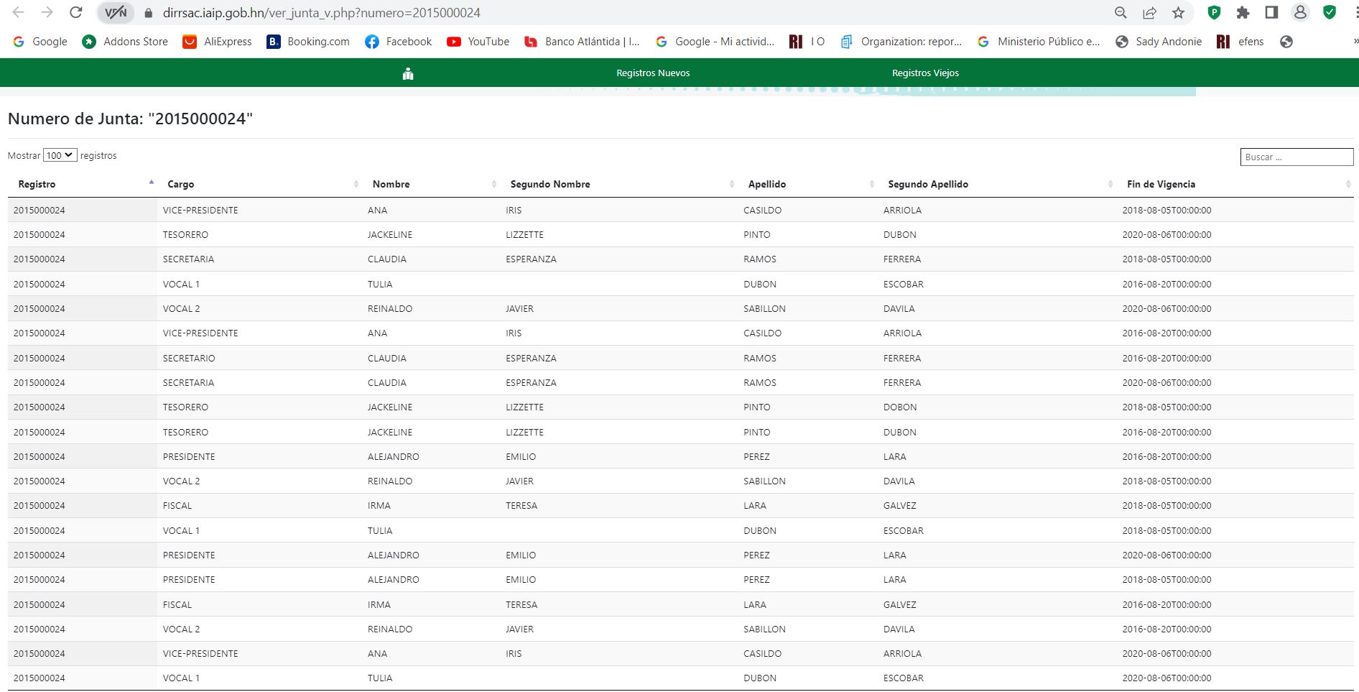Sort by Segundo Apellido column header
Image resolution: width=1359 pixels, height=692 pixels.
coord(997,184)
